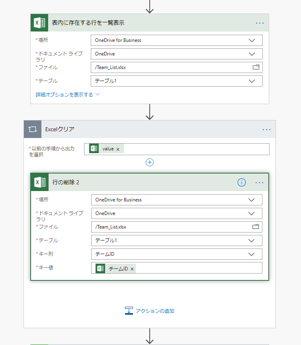This screenshot has height=345, width=301.
Task: Remove the チームID token with its x
Action: point(133,268)
